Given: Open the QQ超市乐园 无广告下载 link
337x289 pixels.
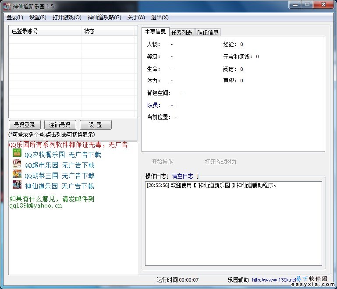Looking at the screenshot, I should [x=60, y=165].
